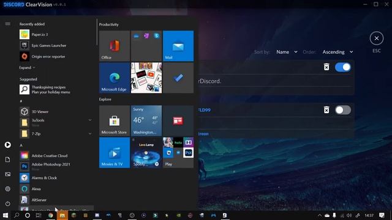The image size is (392, 220).
Task: Open Pictures from Start menu rail
Action: point(8,174)
